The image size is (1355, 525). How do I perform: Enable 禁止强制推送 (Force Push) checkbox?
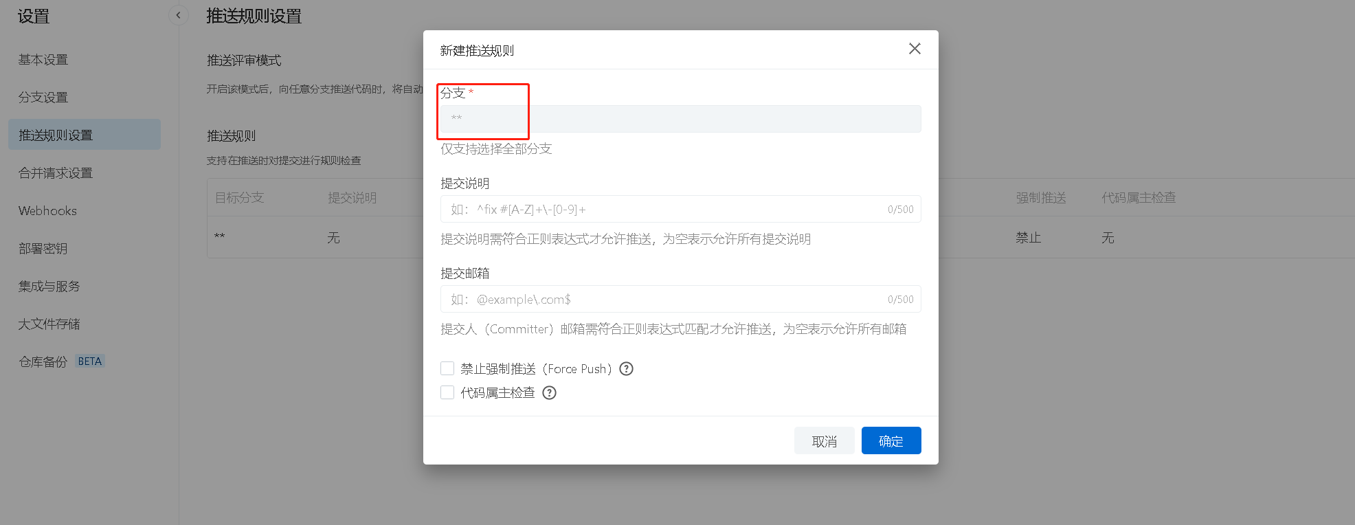[447, 369]
